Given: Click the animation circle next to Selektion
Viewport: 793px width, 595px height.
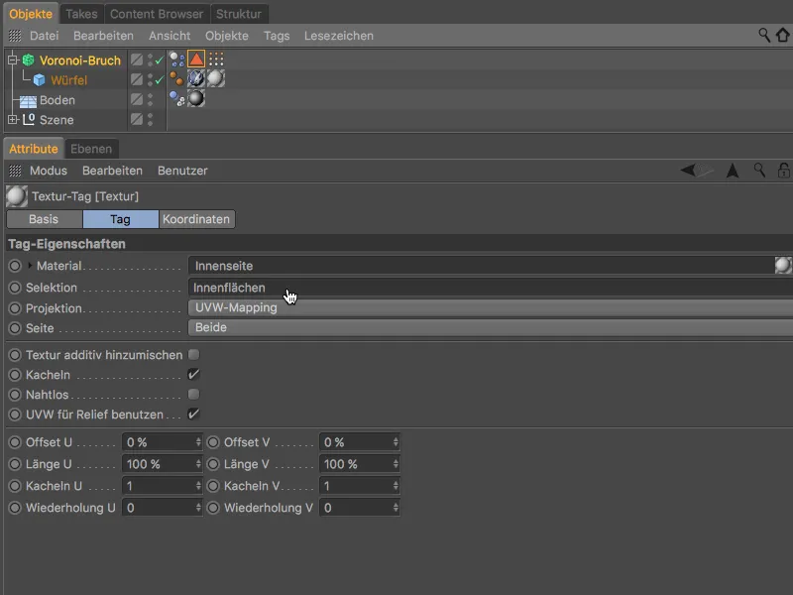Looking at the screenshot, I should pos(15,288).
